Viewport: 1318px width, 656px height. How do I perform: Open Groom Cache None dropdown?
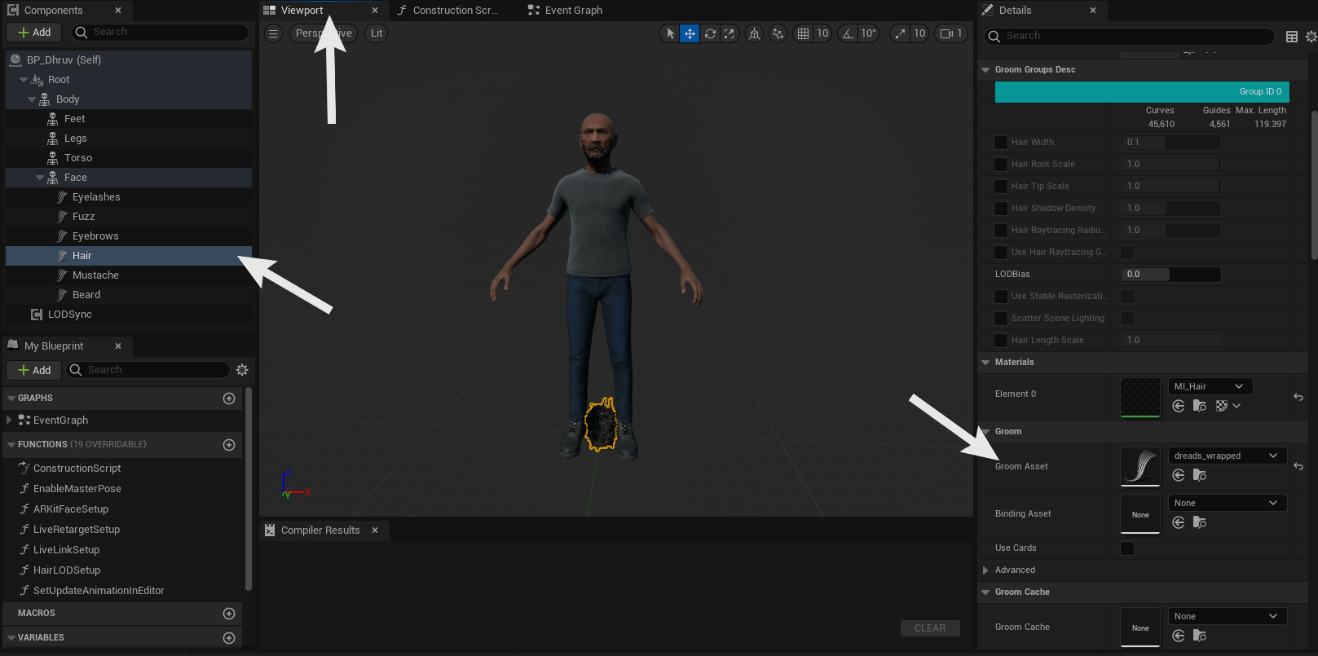[x=1228, y=616]
